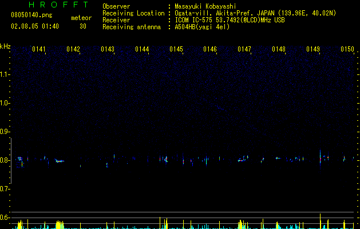Image resolution: width=360 pixels, height=229 pixels.
Task: Click the 1.1 kHz axis label
Action: click(x=4, y=74)
